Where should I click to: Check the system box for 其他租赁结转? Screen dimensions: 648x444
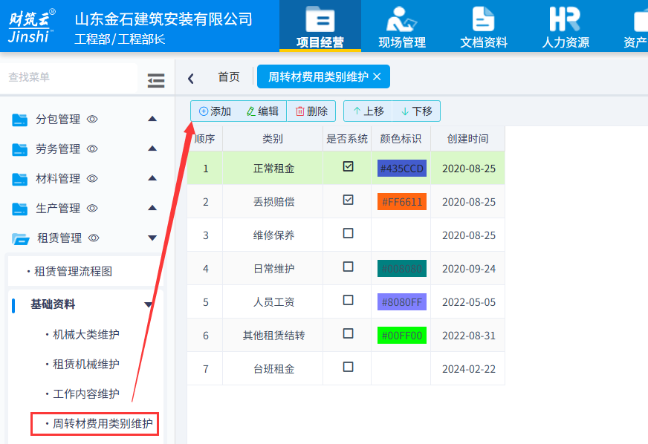[x=348, y=333]
